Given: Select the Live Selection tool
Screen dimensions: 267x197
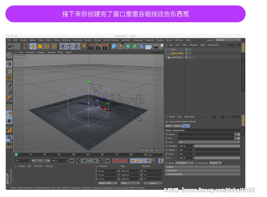Looking at the screenshot, I should pyautogui.click(x=26, y=46).
